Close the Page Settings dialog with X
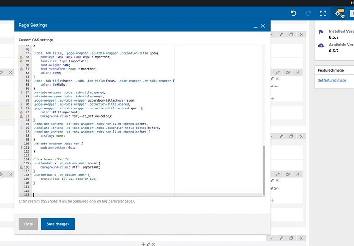 263,26
